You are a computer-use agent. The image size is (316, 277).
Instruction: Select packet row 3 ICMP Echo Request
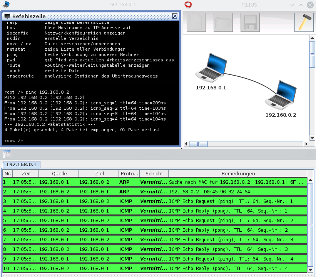coord(154,201)
